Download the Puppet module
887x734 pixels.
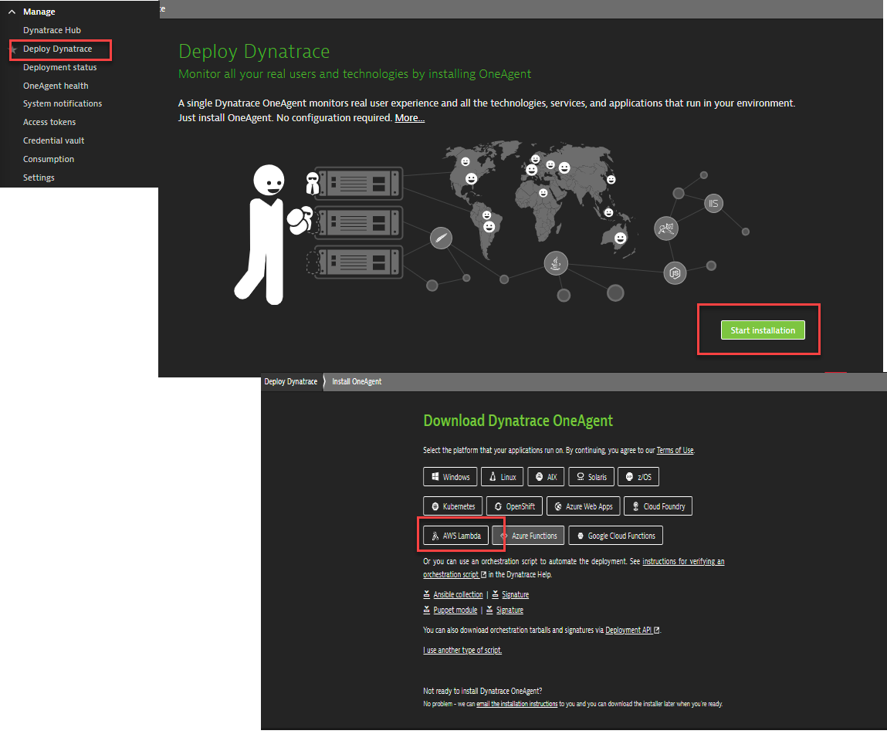coord(455,611)
